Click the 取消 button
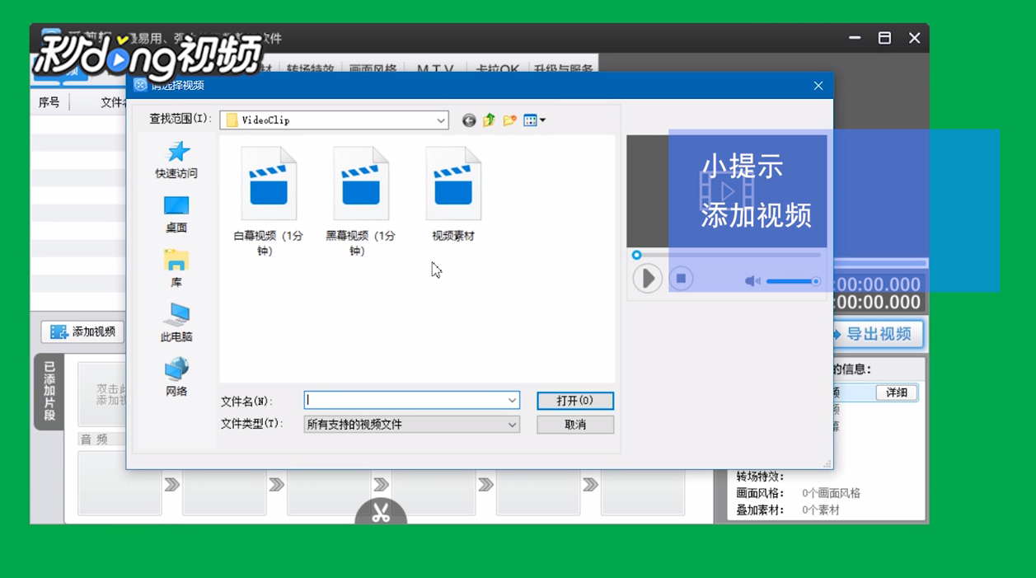1036x578 pixels. pos(575,425)
